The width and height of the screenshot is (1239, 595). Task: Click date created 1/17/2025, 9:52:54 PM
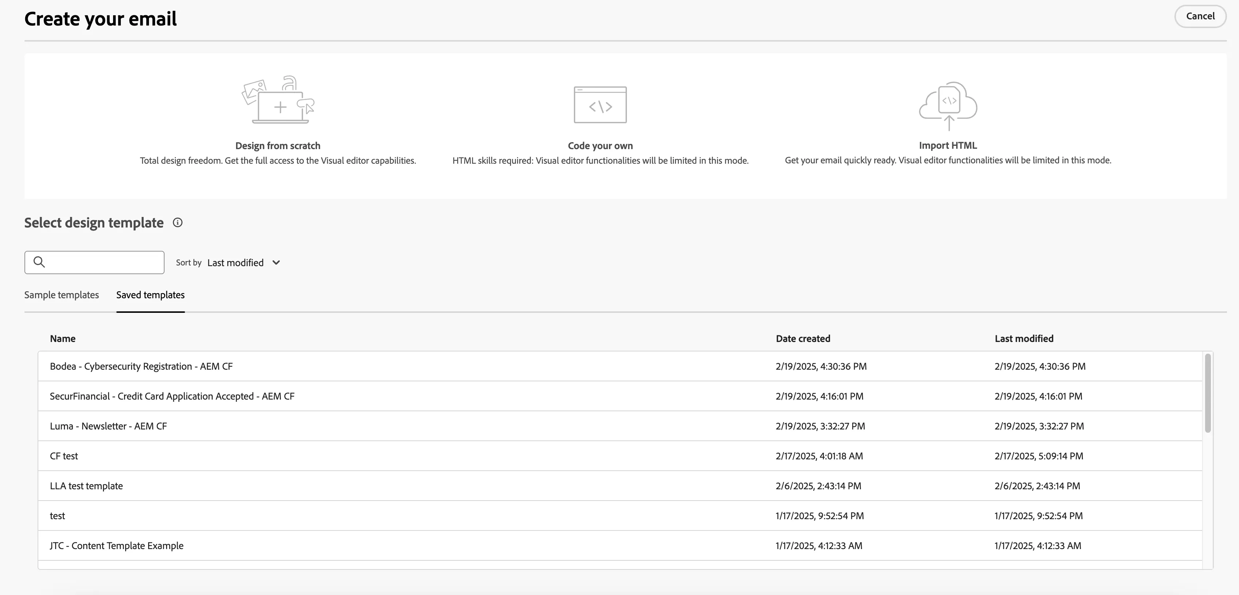tap(819, 516)
